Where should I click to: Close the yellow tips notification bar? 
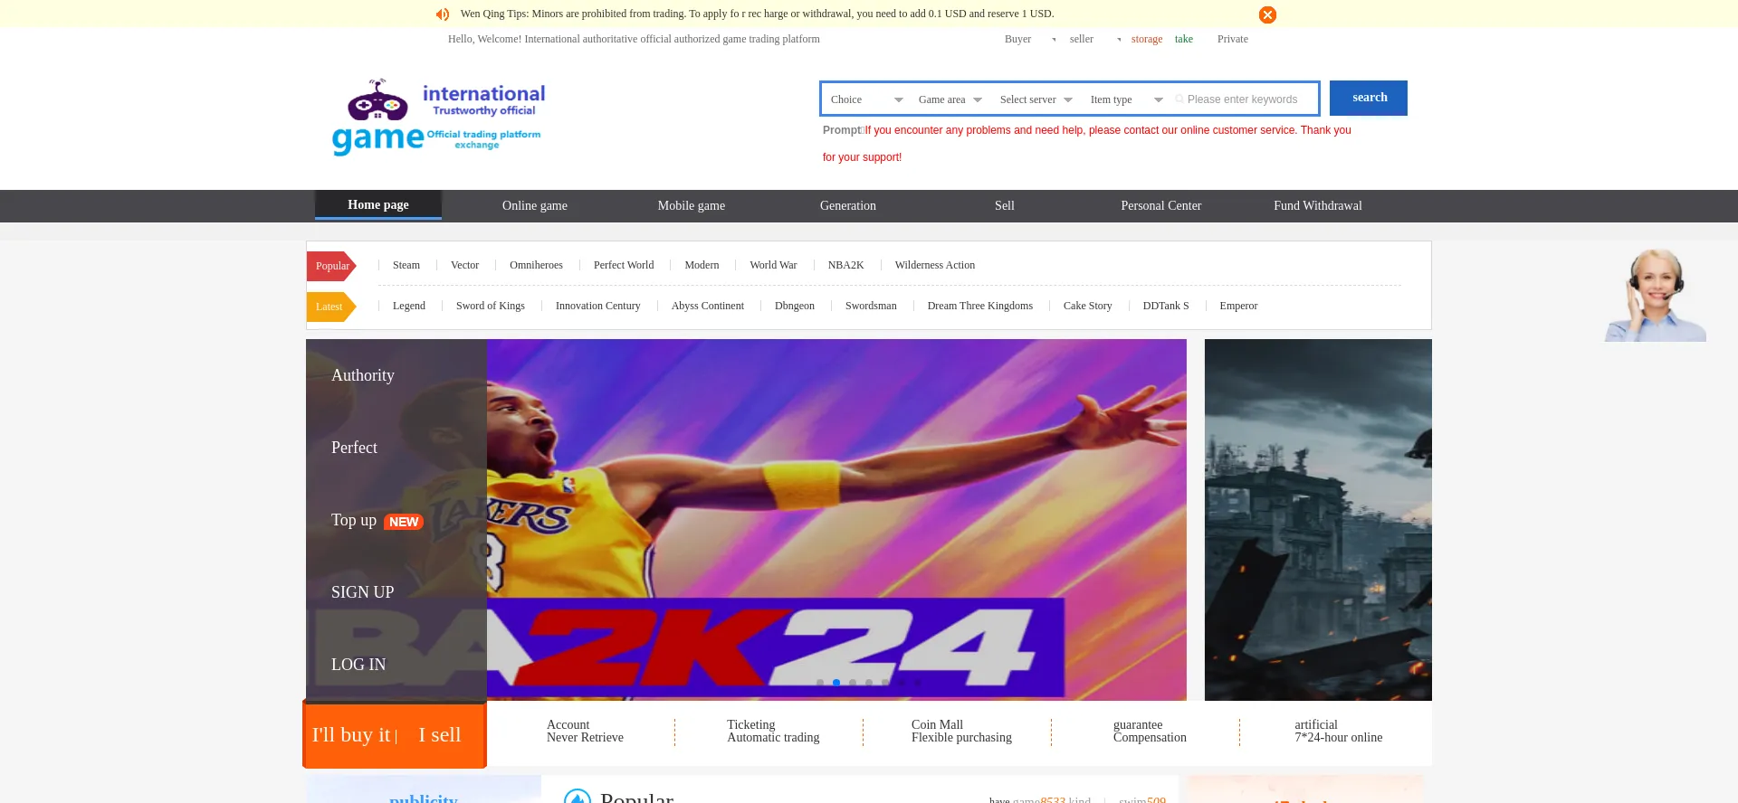[x=1267, y=14]
